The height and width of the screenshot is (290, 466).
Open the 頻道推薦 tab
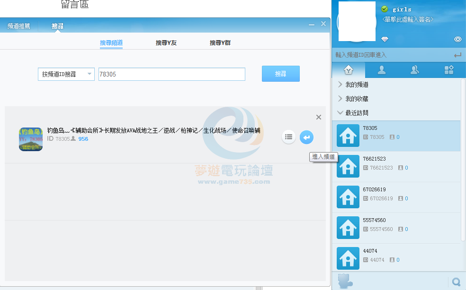19,26
